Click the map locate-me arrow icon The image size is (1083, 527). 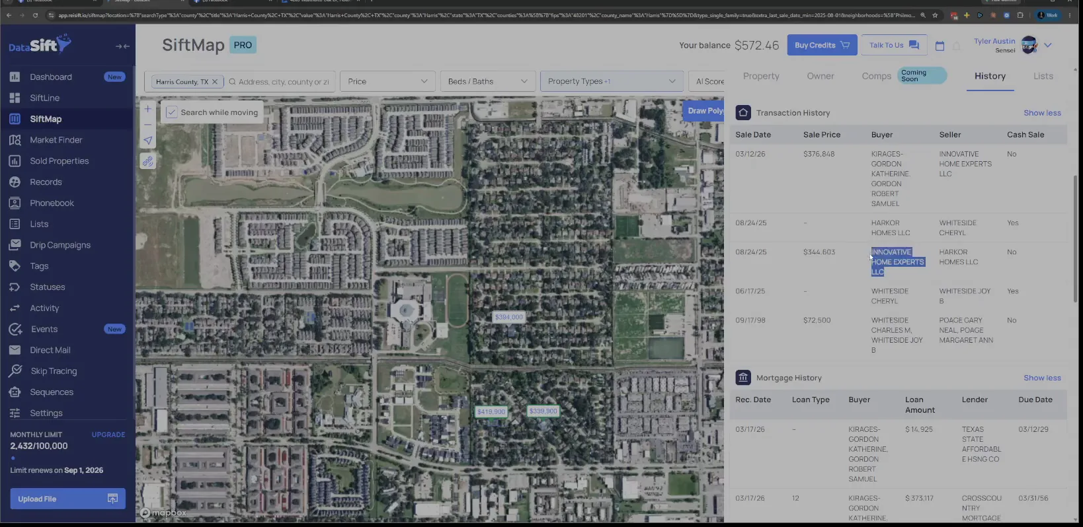pyautogui.click(x=148, y=140)
